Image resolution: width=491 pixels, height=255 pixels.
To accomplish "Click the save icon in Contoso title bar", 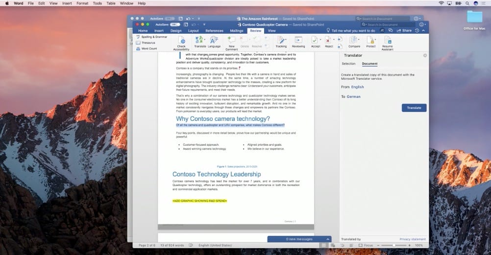I will pyautogui.click(x=186, y=24).
